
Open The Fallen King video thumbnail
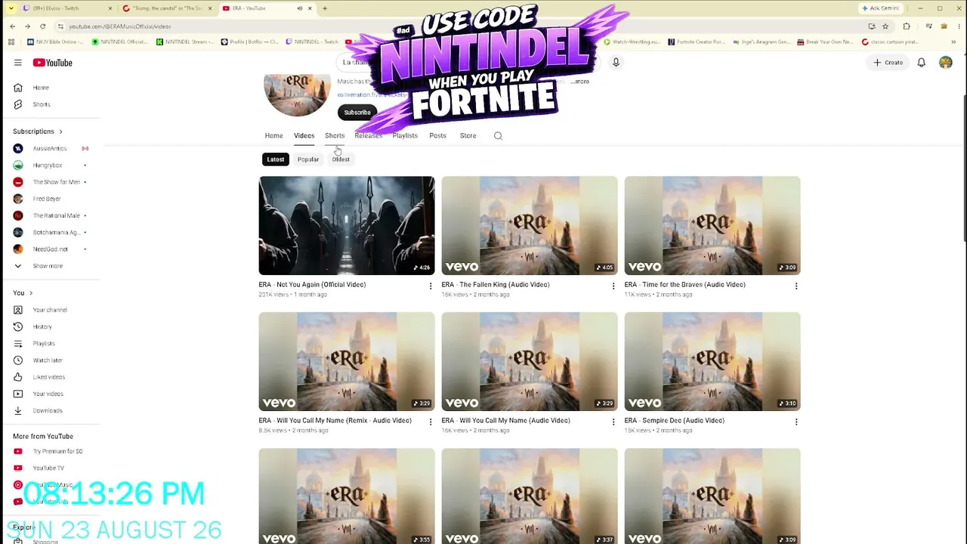(530, 226)
